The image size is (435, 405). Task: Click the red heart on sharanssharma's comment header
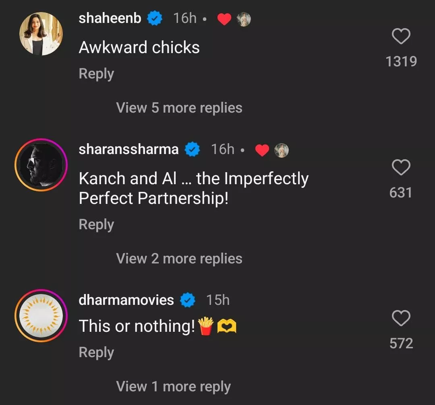point(262,150)
